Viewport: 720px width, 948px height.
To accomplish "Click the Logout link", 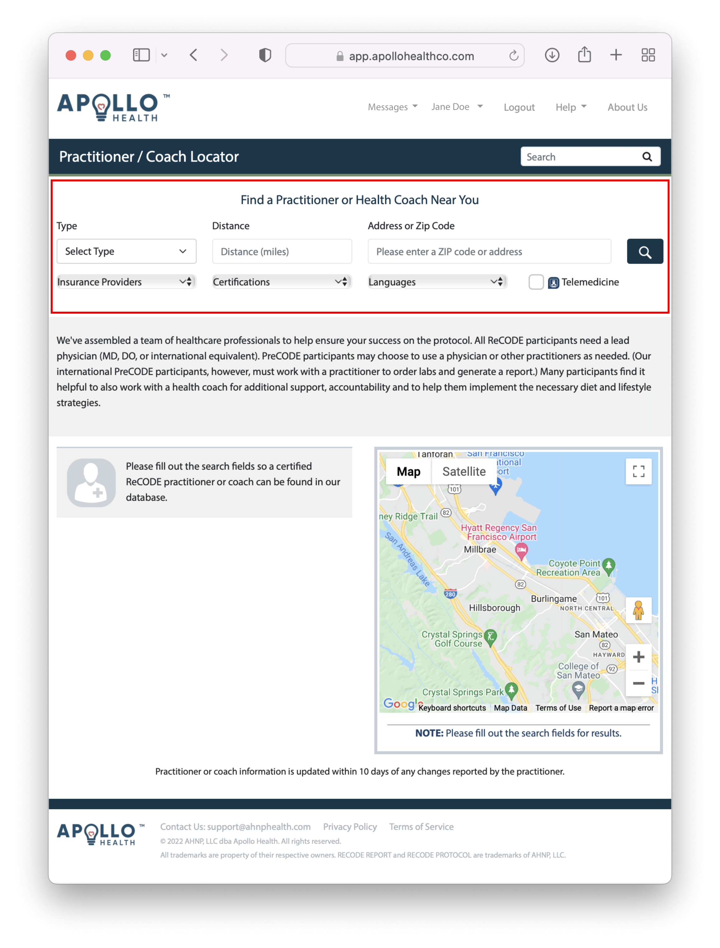I will point(519,107).
